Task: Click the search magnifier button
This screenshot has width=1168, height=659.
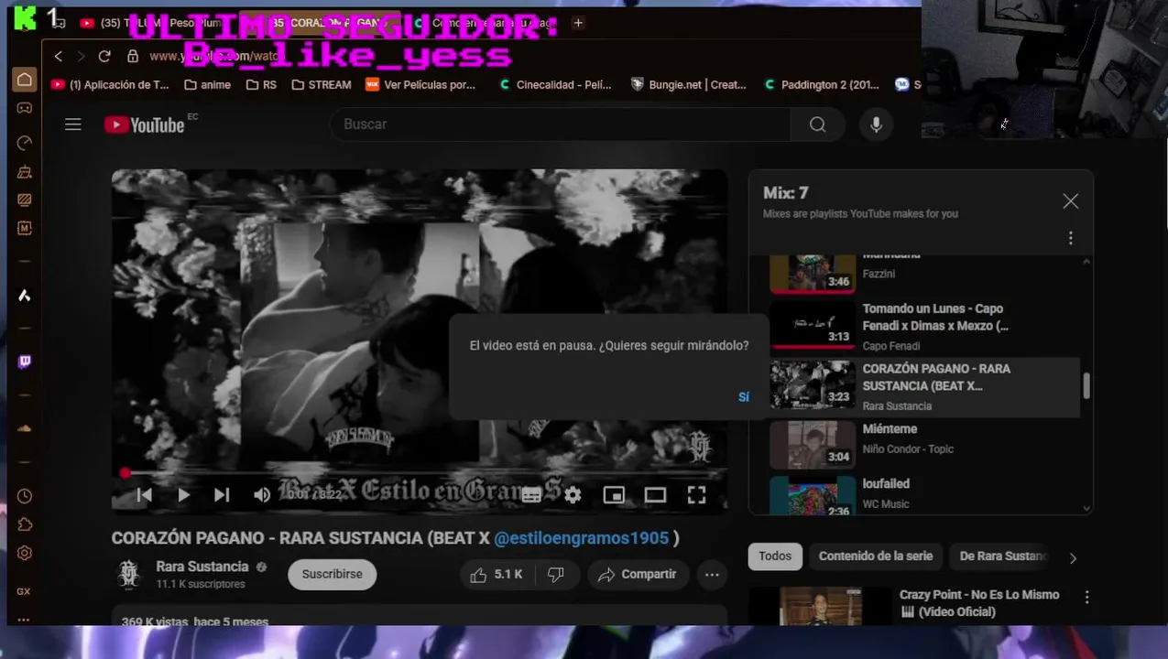Action: coord(818,124)
